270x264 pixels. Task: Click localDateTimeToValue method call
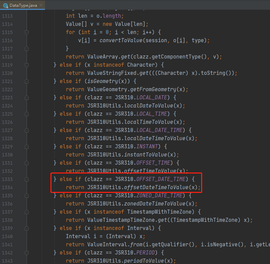155,138
